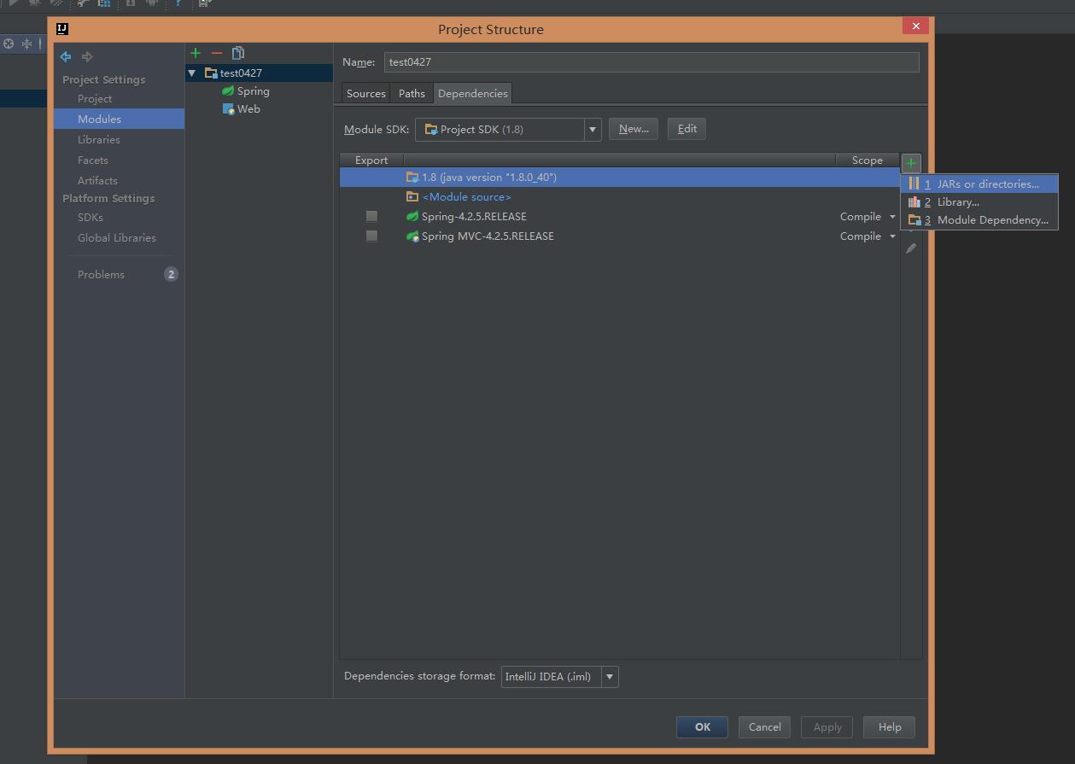1075x764 pixels.
Task: Click the Apply button
Action: pos(827,727)
